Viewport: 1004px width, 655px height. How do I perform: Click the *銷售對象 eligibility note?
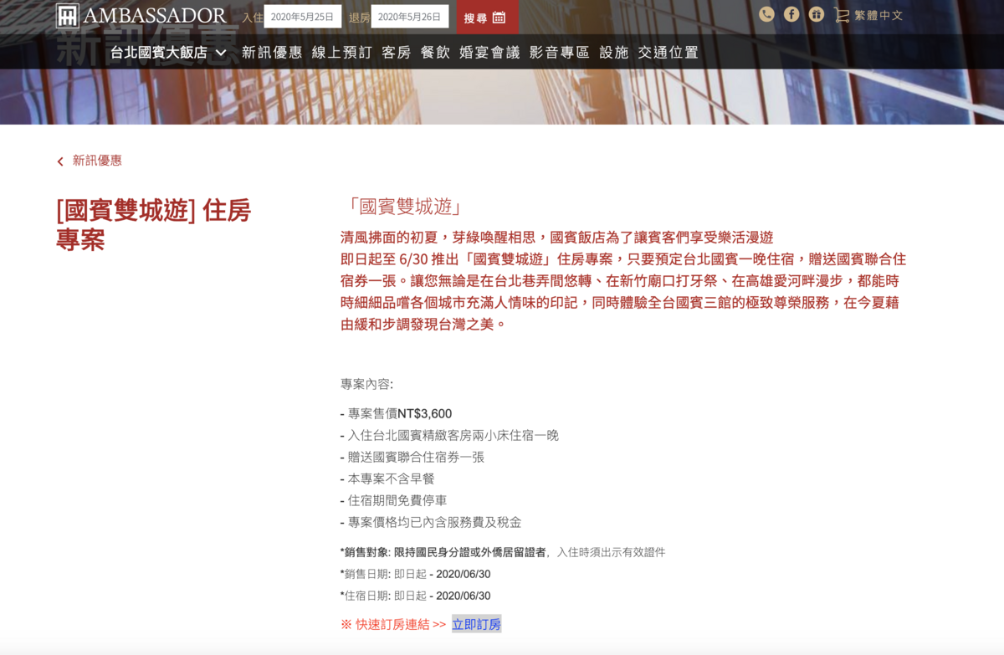coord(503,552)
